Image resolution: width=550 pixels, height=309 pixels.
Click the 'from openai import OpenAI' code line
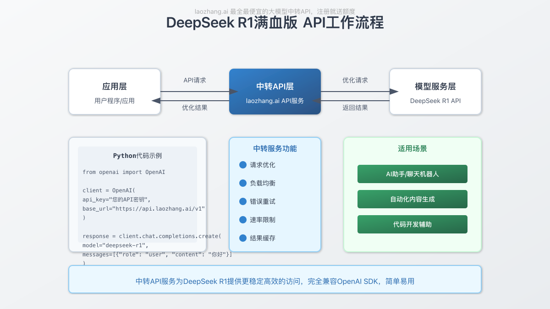(124, 172)
